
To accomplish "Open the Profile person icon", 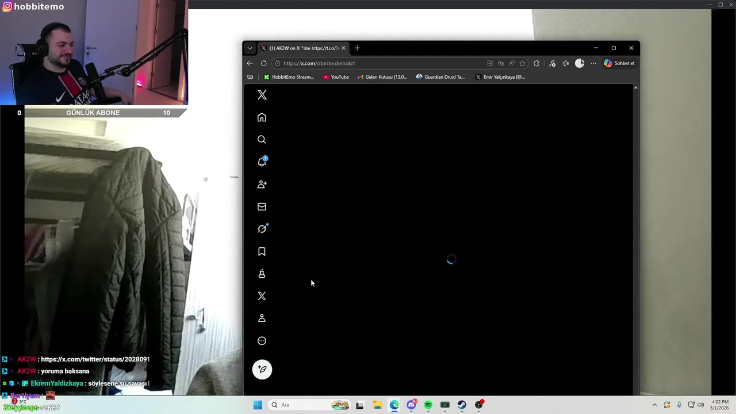I will (262, 319).
